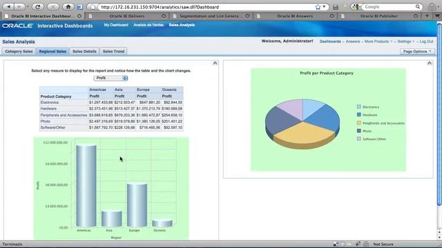Open the measure selector dropdown showing Profit
Viewport: 442px width, 248px height.
110,78
